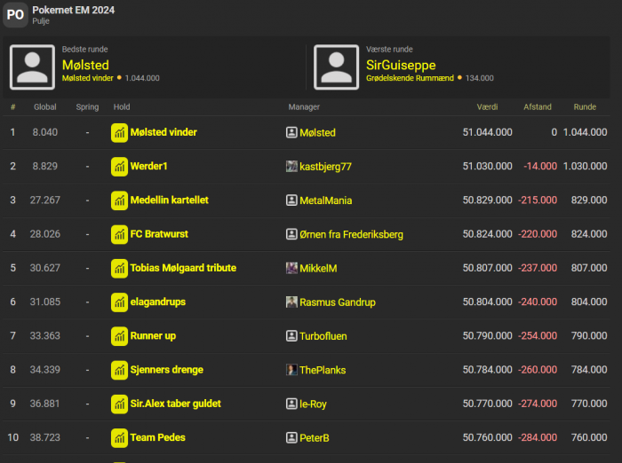Open the elagandrups team page

158,302
